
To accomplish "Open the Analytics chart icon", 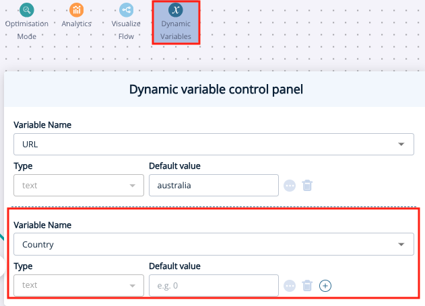I will click(x=76, y=10).
